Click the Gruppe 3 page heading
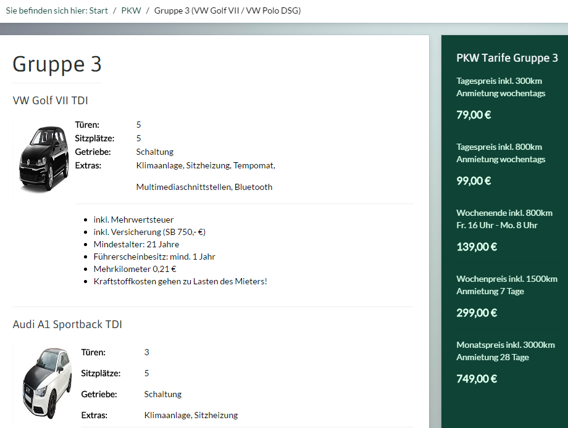 pos(57,64)
